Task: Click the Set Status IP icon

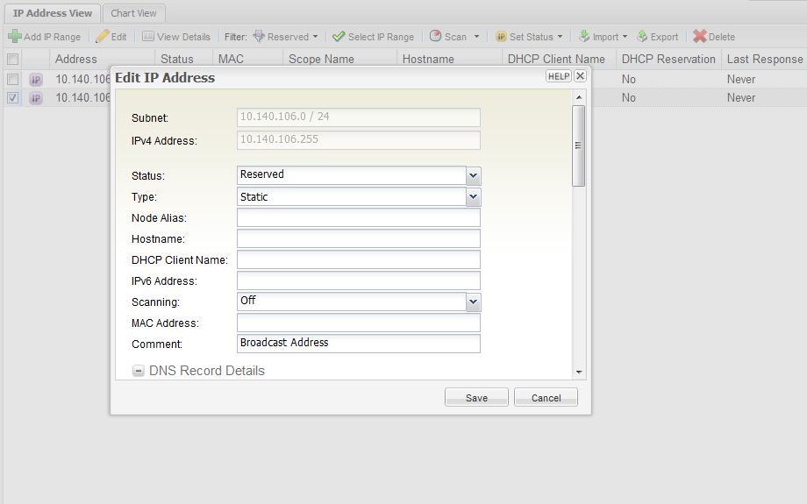Action: pos(501,37)
